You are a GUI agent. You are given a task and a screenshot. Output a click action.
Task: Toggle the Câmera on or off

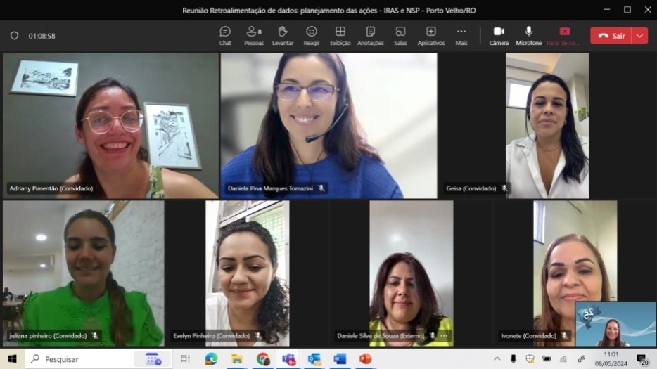click(x=499, y=36)
